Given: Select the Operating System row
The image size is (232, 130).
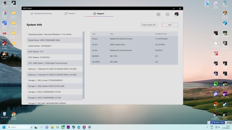Looking at the screenshot, I should 55,34.
